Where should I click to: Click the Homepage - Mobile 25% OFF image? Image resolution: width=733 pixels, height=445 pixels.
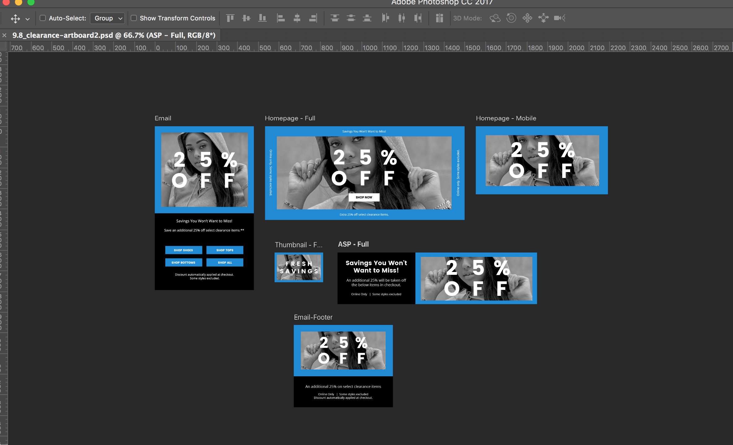click(x=542, y=161)
